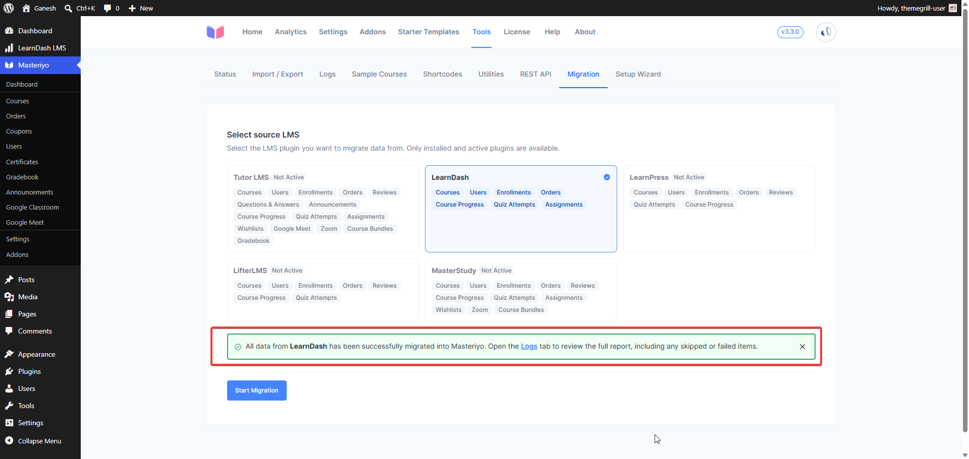Open the comments bubble in admin bar
Image resolution: width=969 pixels, height=459 pixels.
coord(107,8)
